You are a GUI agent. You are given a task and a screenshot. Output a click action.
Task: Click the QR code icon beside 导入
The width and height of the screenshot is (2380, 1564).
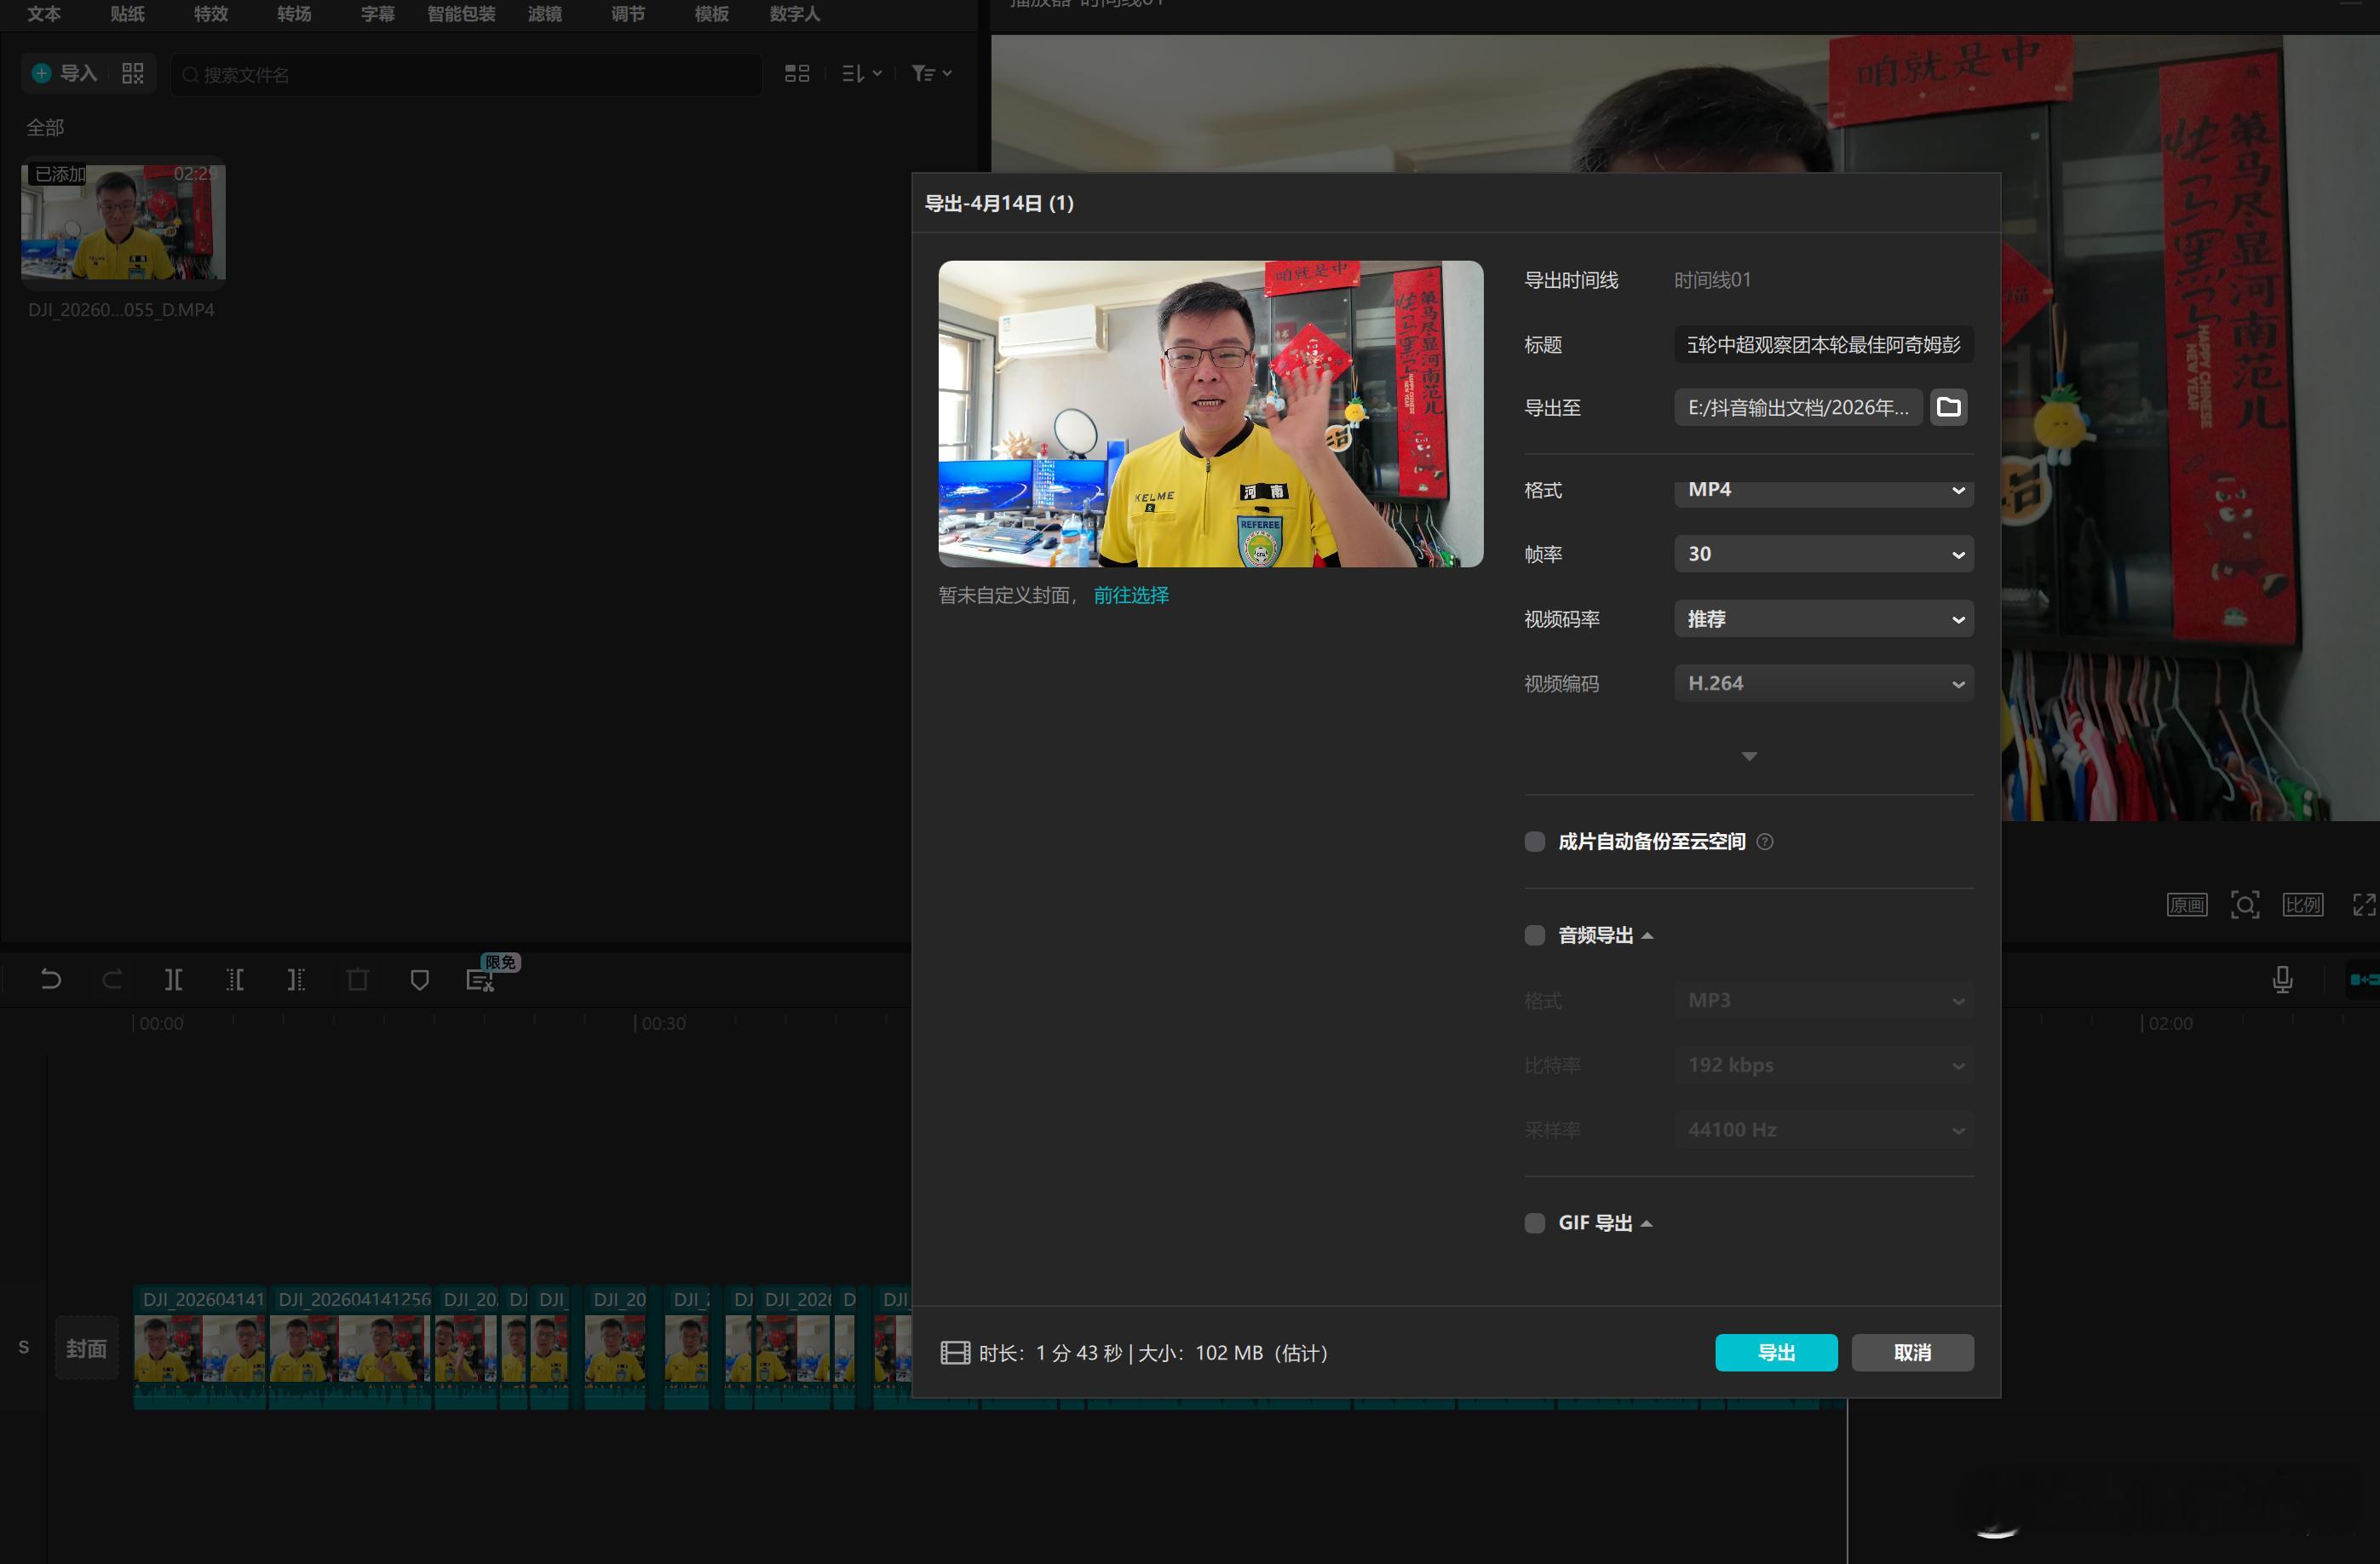pos(133,73)
